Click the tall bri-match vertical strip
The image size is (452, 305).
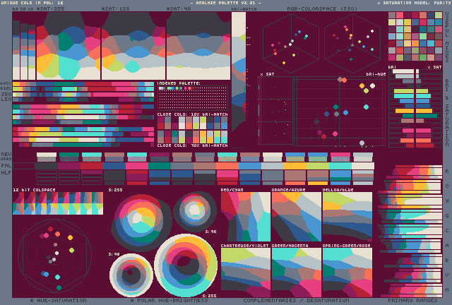point(239,71)
